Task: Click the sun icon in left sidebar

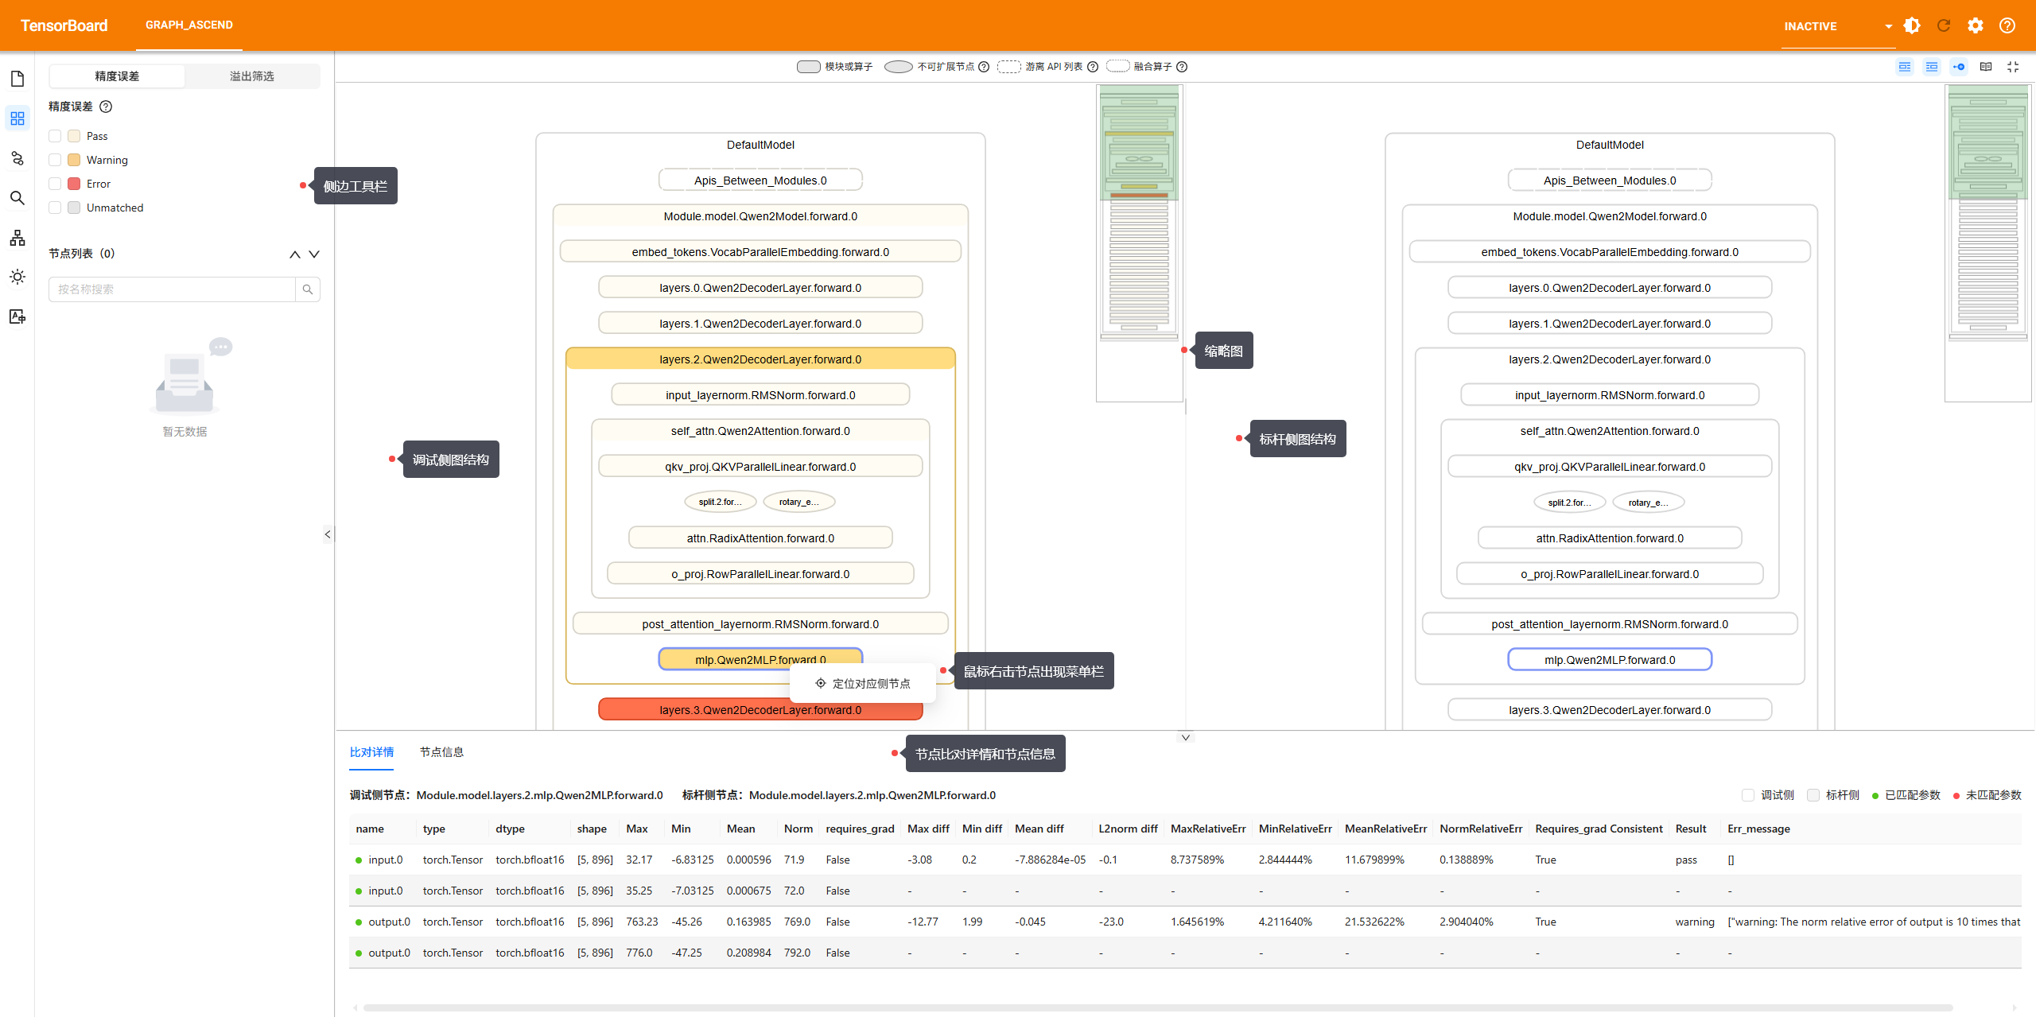Action: [x=17, y=277]
